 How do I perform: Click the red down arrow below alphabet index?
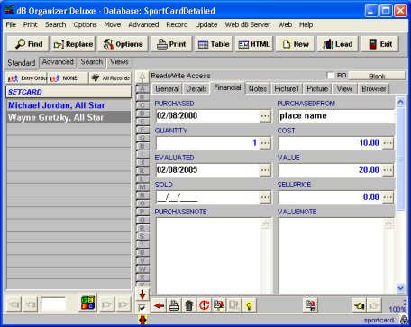[x=142, y=295]
